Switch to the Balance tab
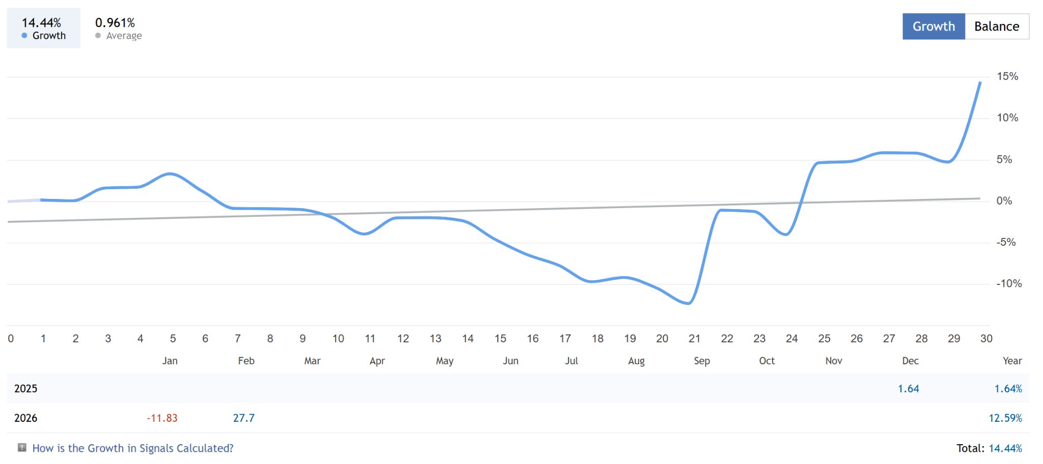Screen dimensions: 1043x464 click(x=997, y=26)
